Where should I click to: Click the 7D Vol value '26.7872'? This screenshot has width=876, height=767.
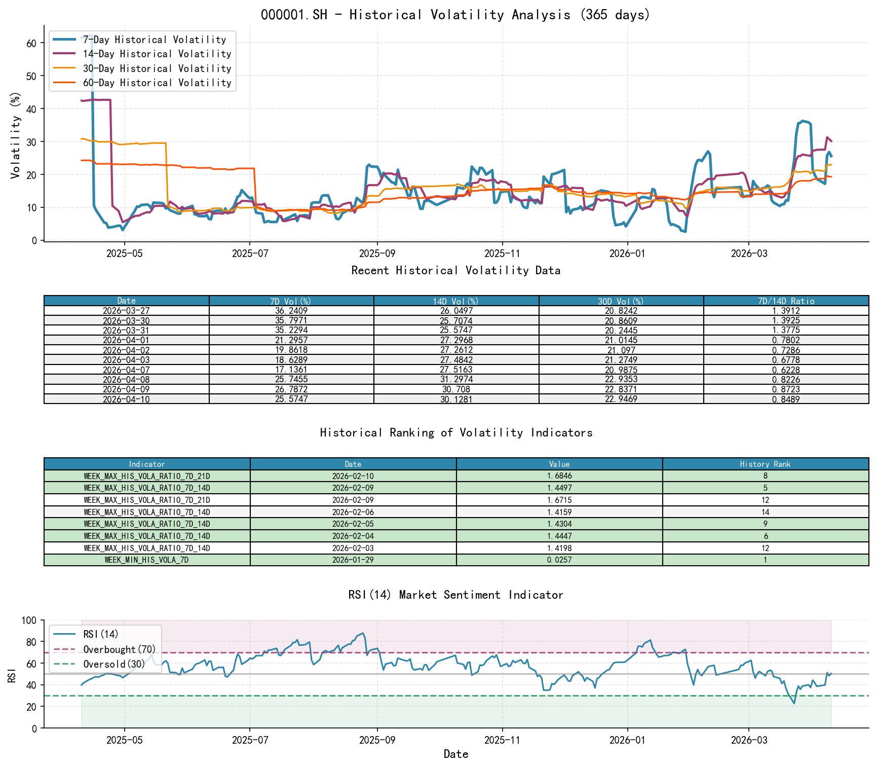[x=291, y=389]
